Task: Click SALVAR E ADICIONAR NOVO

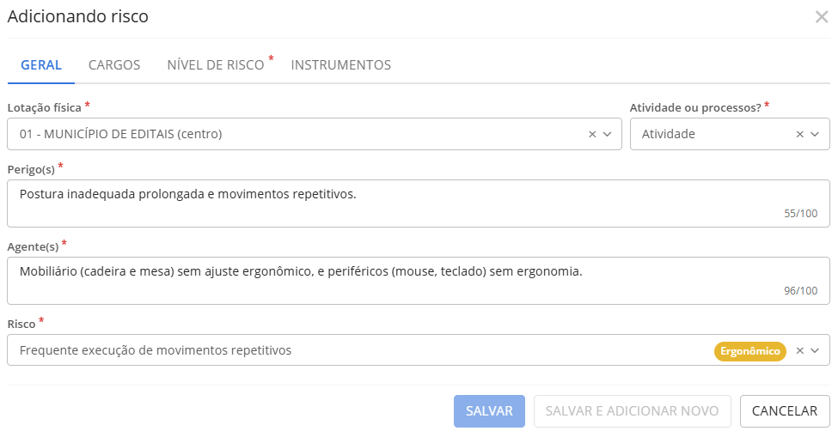Action: click(632, 411)
